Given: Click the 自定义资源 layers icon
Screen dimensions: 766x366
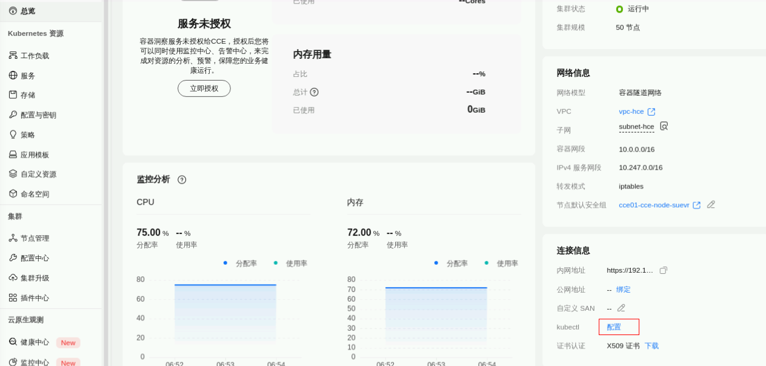Looking at the screenshot, I should coord(13,174).
